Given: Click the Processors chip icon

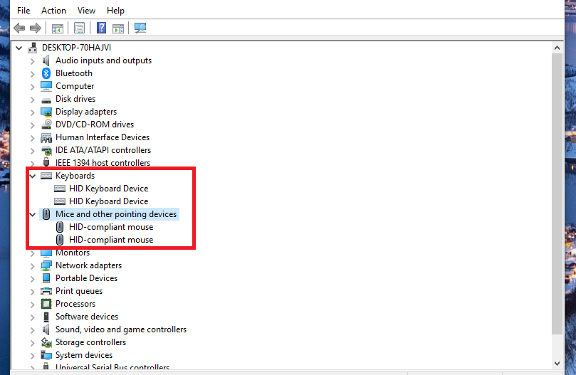Looking at the screenshot, I should pos(46,304).
